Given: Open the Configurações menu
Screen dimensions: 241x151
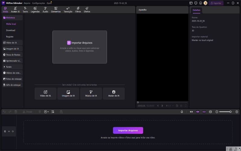Looking at the screenshot, I should pyautogui.click(x=39, y=3).
